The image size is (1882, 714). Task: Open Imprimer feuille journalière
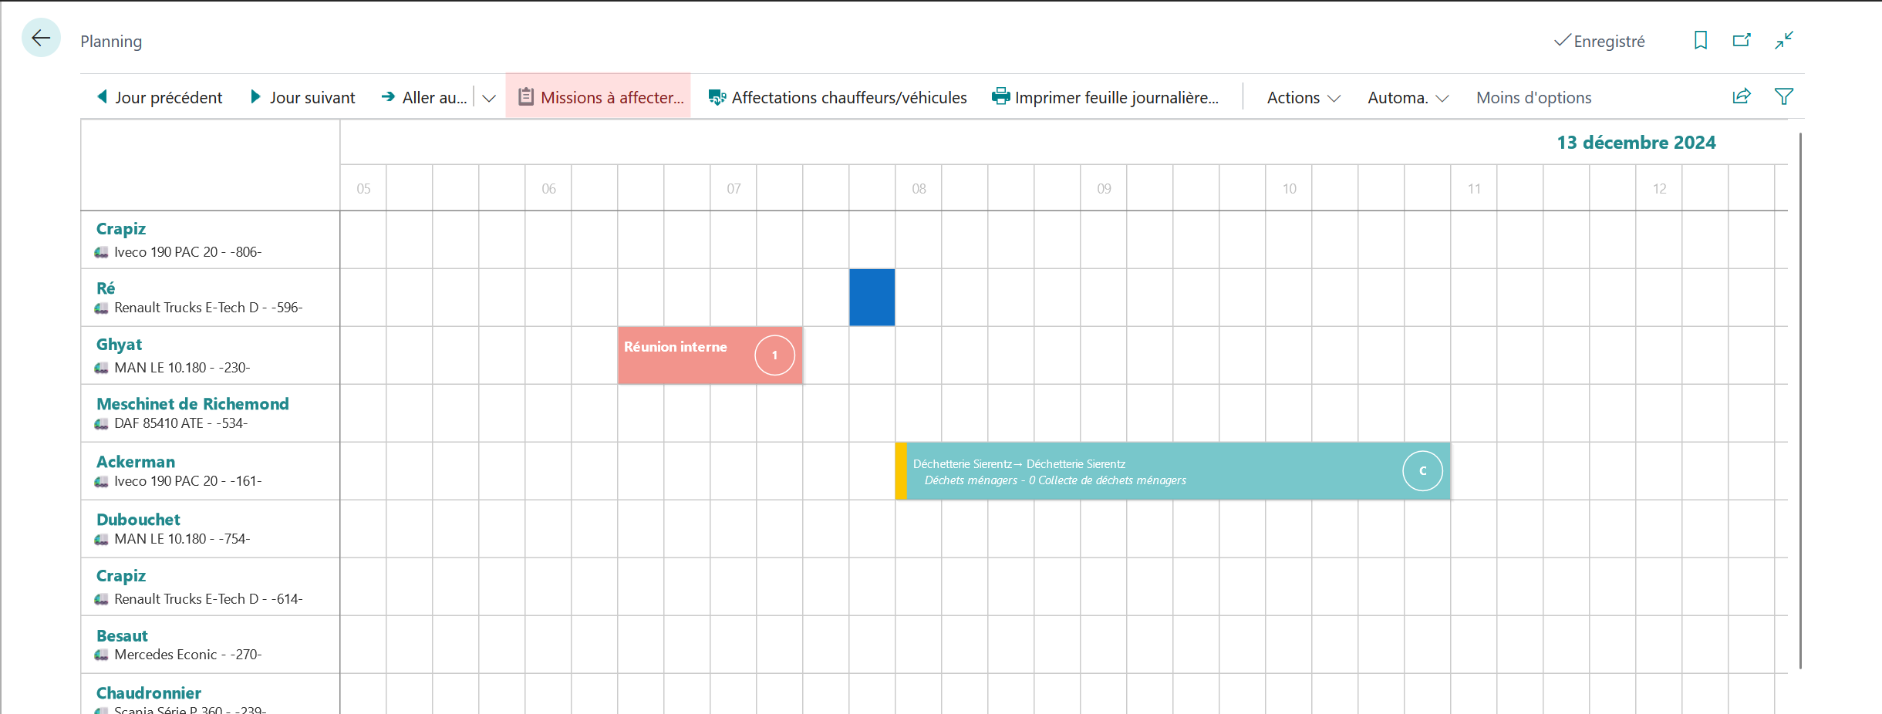1105,97
